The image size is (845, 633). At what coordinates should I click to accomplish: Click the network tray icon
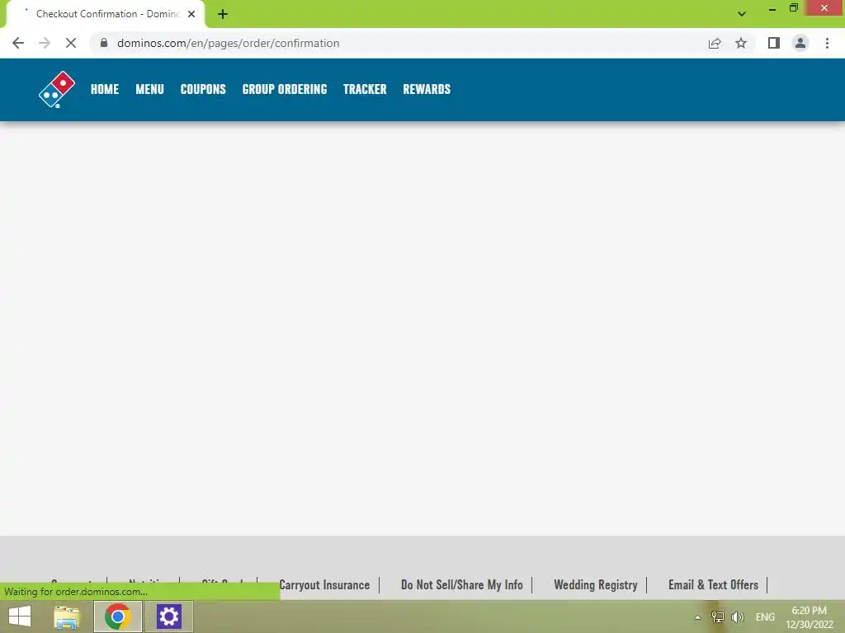718,617
